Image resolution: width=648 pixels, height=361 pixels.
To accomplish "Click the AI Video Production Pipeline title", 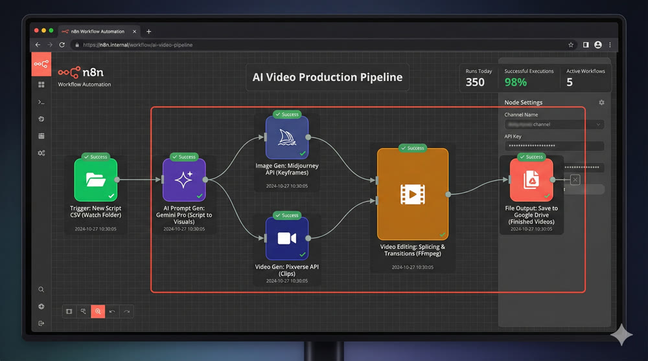I will click(327, 77).
